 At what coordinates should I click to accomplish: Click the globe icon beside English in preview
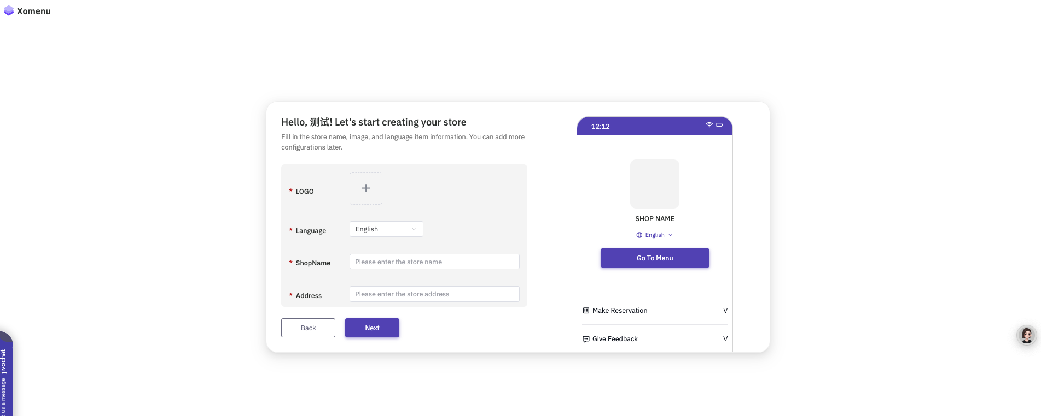(639, 235)
